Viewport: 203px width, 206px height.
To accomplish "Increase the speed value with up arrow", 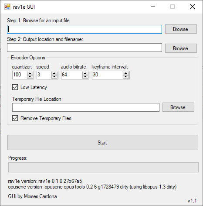I will coord(54,73).
